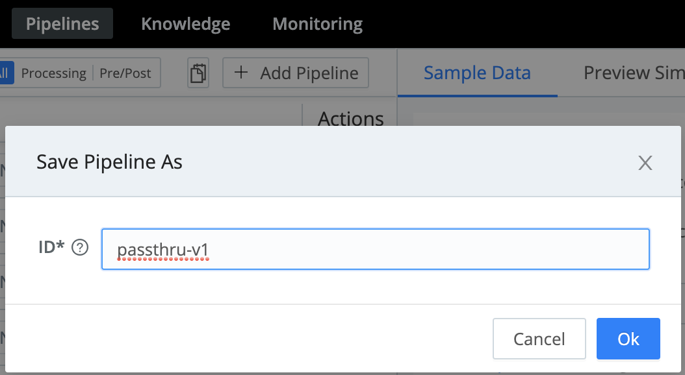Select the Pre/Post filter toggle

coord(125,73)
